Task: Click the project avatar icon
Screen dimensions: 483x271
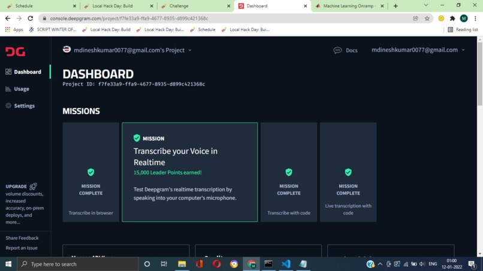Action: [67, 50]
